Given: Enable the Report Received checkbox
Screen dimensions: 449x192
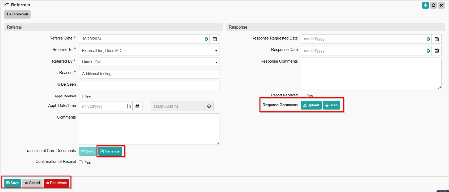Looking at the screenshot, I should pos(303,96).
